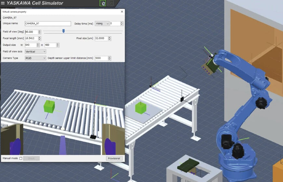Image resolution: width=283 pixels, height=182 pixels.
Task: Select the black sensor on the conveyor side
Action: point(182,99)
